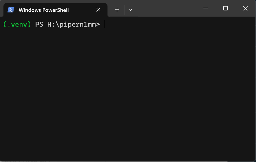Click the PowerShell icon in the tab

(11, 10)
